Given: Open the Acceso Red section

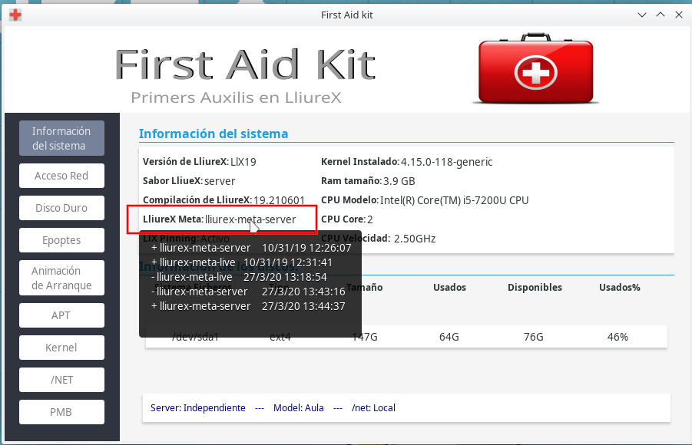Looking at the screenshot, I should [x=61, y=176].
